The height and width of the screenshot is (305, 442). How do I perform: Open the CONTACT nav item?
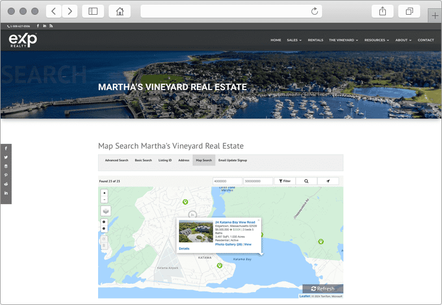(x=425, y=40)
